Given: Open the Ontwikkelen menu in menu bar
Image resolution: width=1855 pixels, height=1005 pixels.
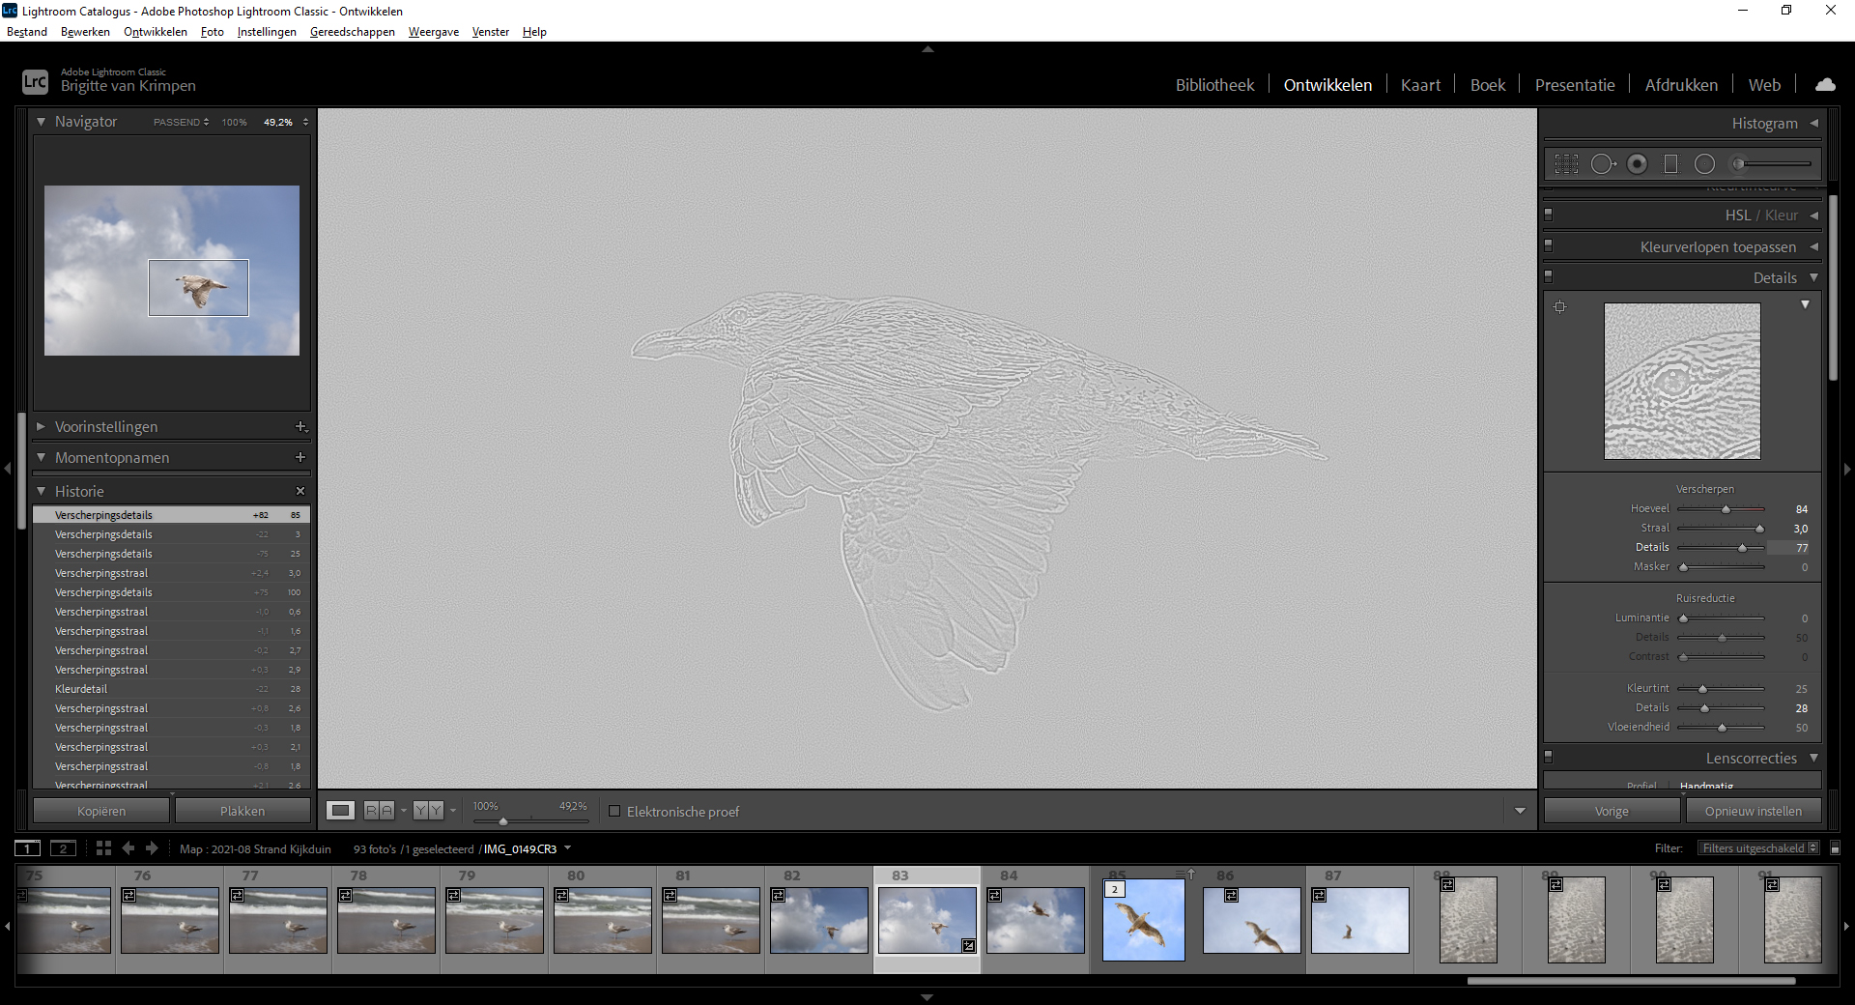Looking at the screenshot, I should [x=155, y=32].
